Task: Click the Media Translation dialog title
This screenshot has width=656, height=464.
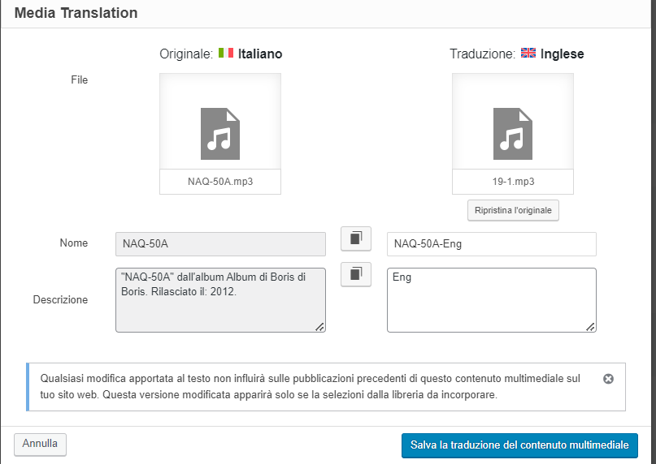Action: pos(76,13)
